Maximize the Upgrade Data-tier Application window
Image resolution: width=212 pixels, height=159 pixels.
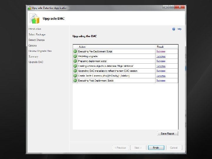point(172,7)
